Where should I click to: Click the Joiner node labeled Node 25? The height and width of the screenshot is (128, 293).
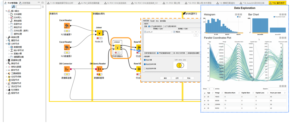click(x=99, y=33)
